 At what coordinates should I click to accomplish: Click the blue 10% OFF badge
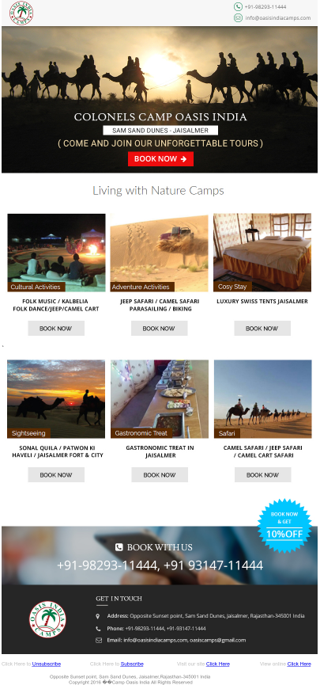click(x=284, y=526)
